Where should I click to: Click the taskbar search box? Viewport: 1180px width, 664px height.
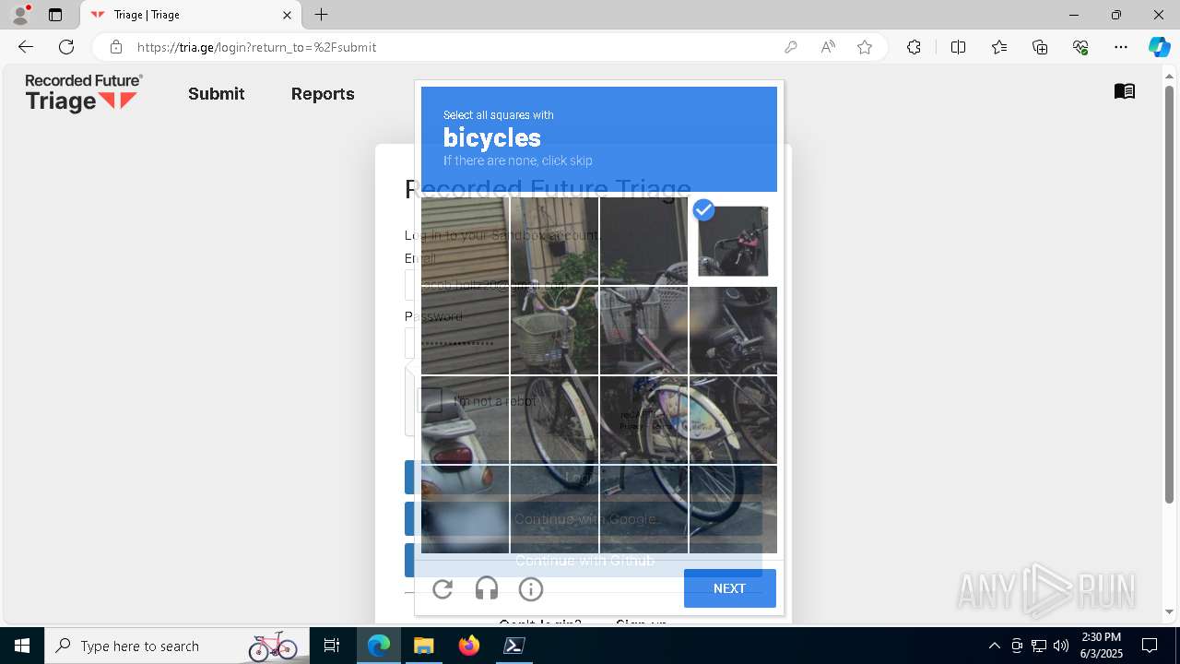click(177, 646)
